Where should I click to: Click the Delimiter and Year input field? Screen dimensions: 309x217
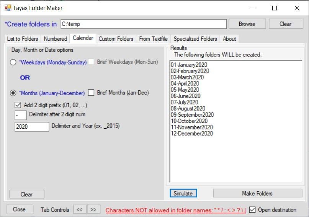(32, 126)
